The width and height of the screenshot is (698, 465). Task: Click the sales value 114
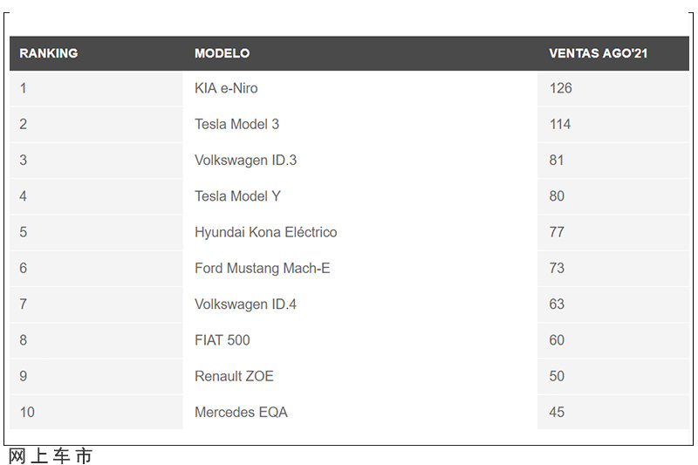(x=560, y=124)
